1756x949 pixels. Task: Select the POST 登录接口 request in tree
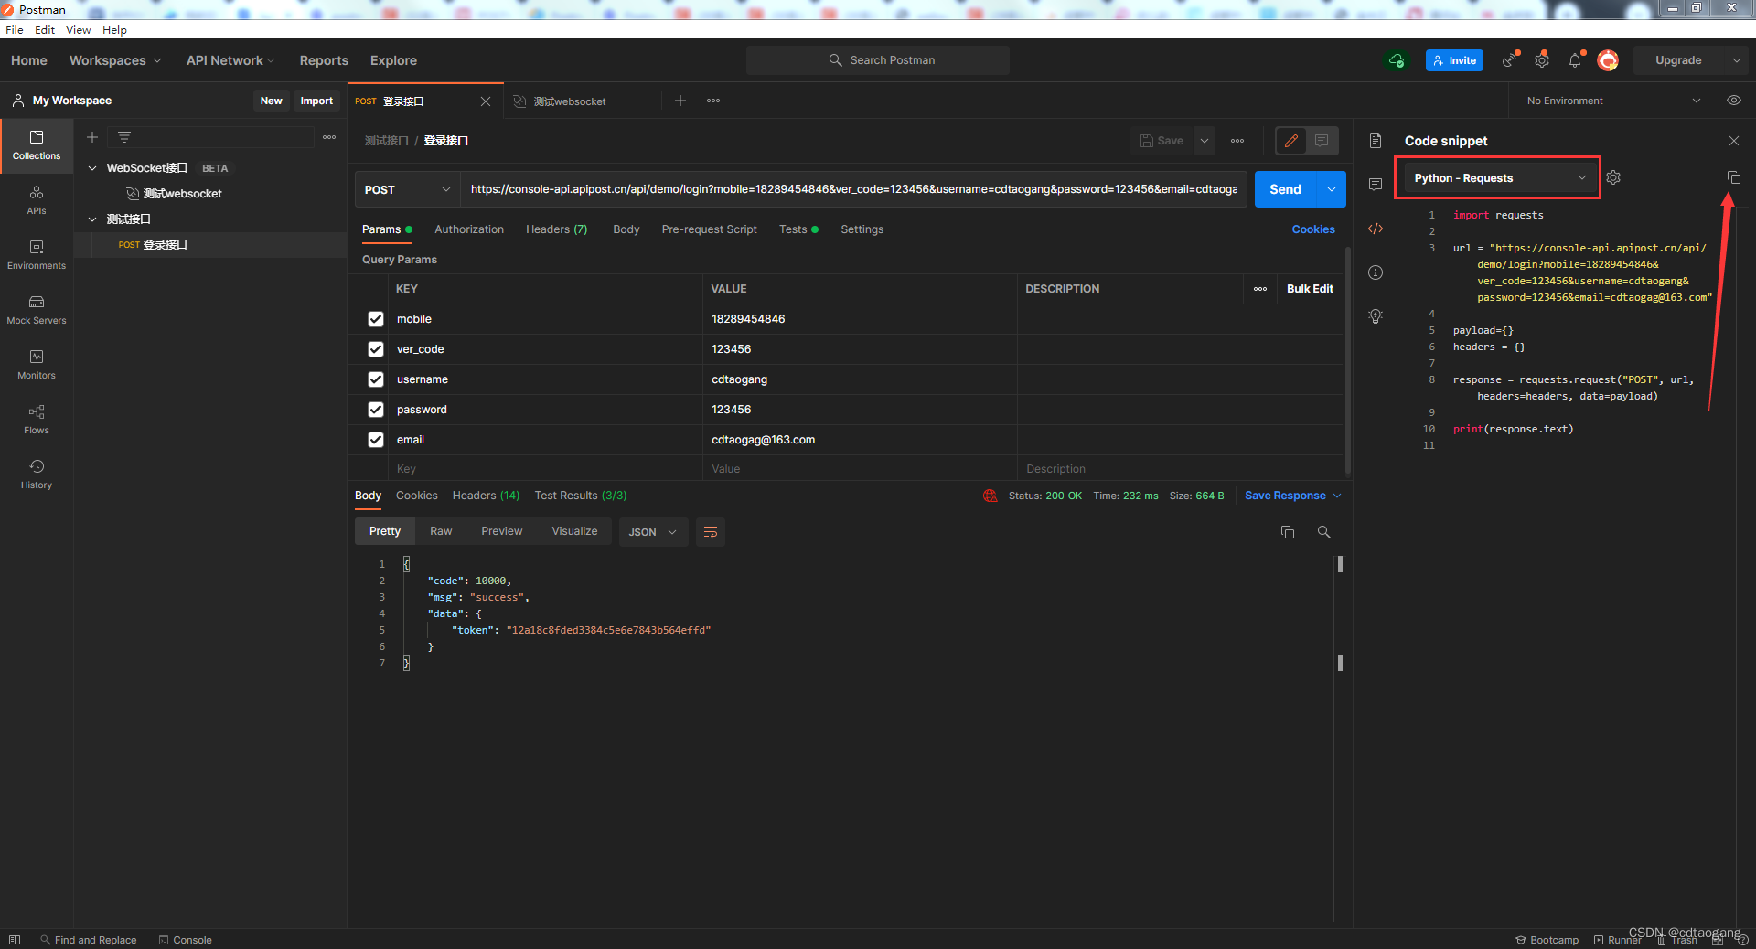(210, 245)
